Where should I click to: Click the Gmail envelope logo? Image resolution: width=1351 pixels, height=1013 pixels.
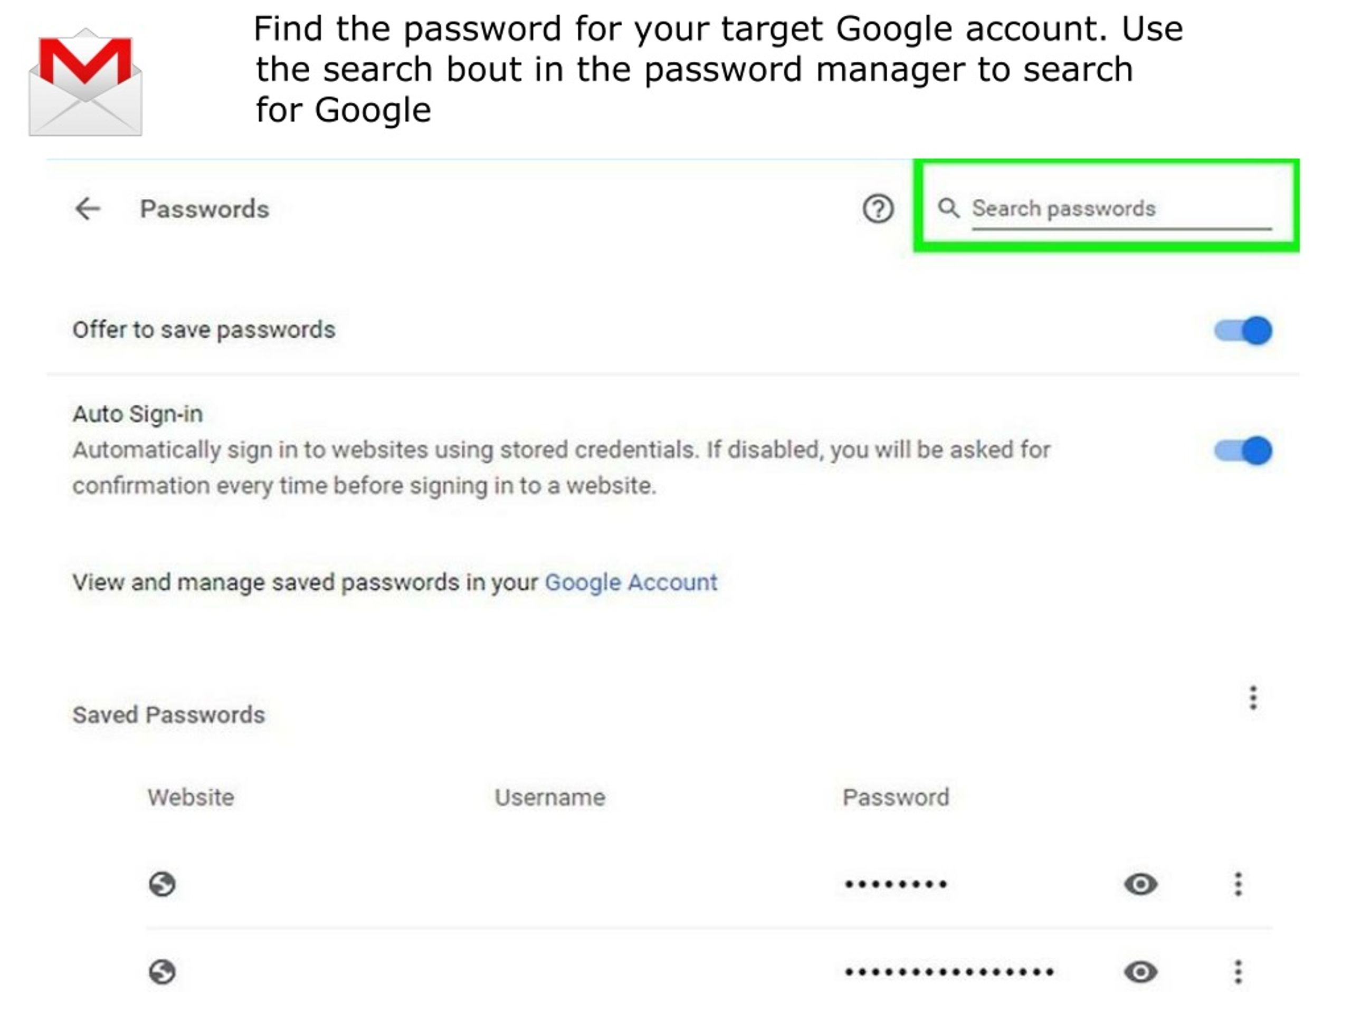point(85,82)
